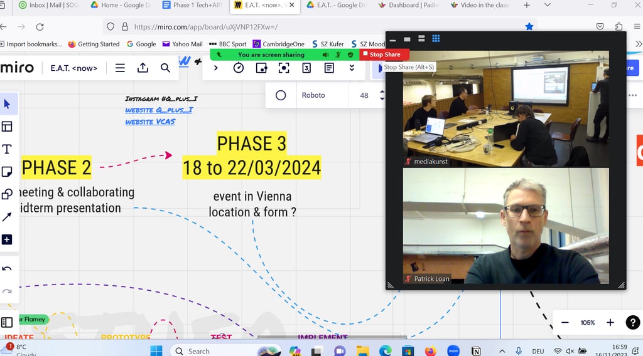643x356 pixels.
Task: Click the PHASE 3 heading text box
Action: click(251, 144)
